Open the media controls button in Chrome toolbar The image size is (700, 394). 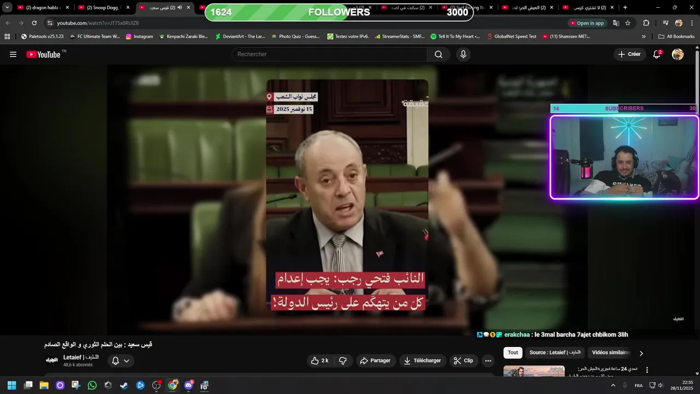(x=666, y=23)
